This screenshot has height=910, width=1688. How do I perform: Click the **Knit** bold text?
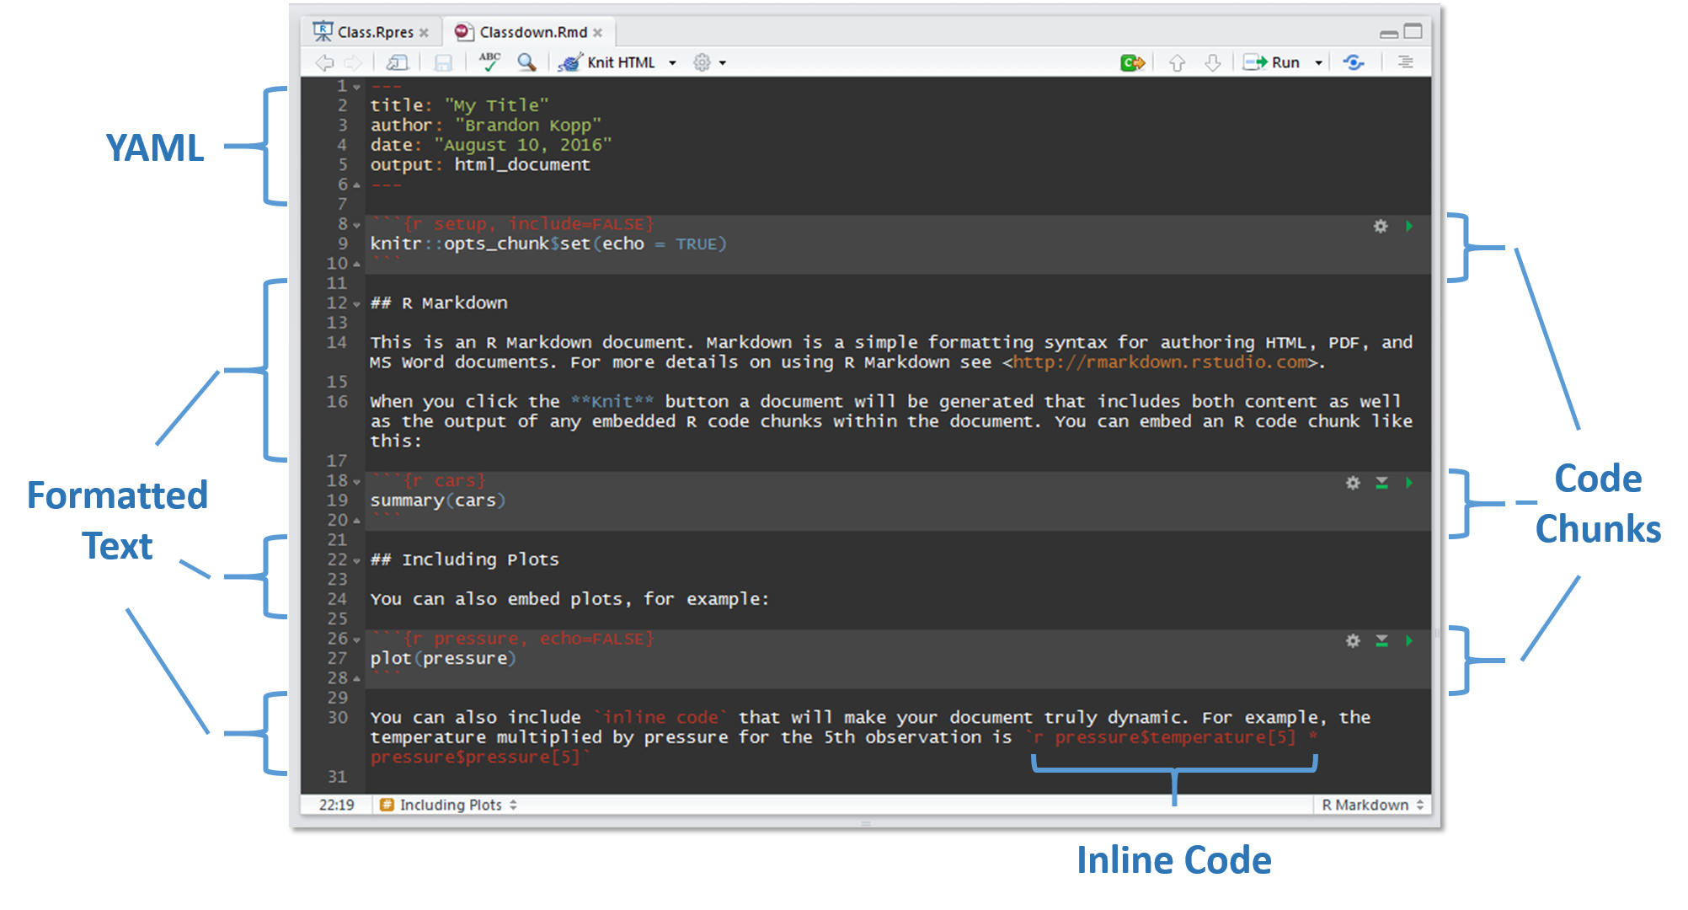[x=612, y=402]
